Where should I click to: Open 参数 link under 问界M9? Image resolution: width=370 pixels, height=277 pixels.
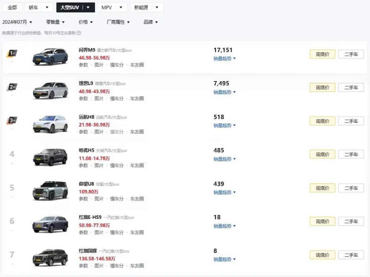point(83,65)
